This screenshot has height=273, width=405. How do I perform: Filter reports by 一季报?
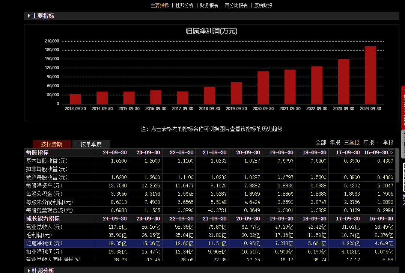coord(385,142)
